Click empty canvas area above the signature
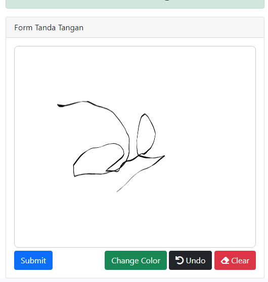The image size is (268, 282). [135, 72]
